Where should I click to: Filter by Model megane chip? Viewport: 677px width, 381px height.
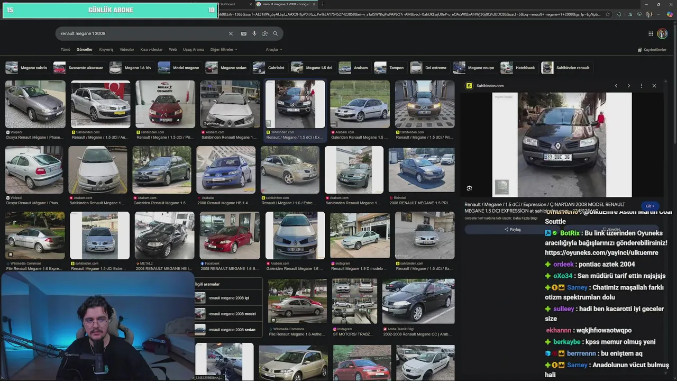[x=179, y=68]
